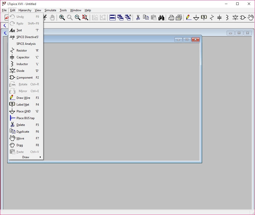Click the tile windows icon in the toolbar
Viewport: 255px width, 215px height.
(x=113, y=18)
